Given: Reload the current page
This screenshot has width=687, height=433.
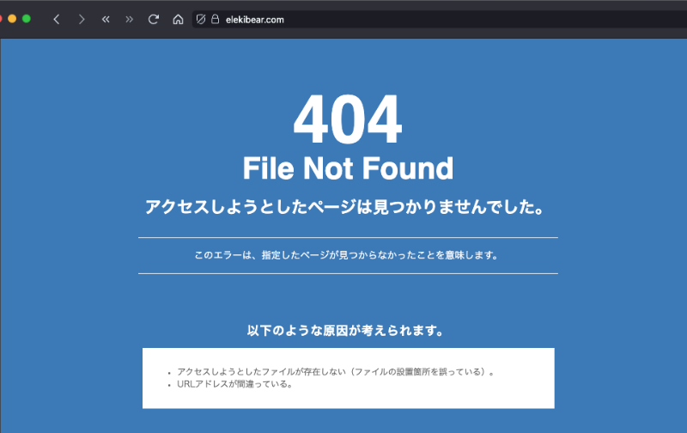Looking at the screenshot, I should pyautogui.click(x=154, y=19).
